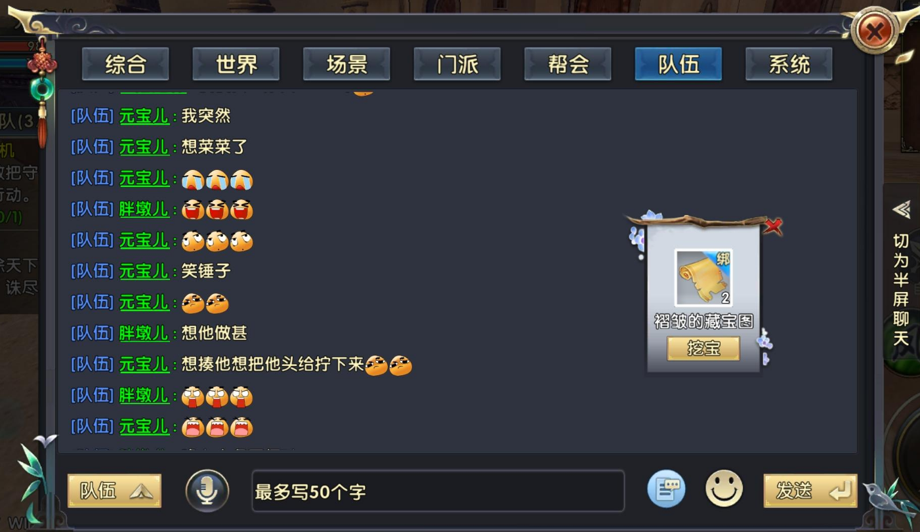View the 系统 messages tab
The height and width of the screenshot is (532, 920).
tap(789, 64)
